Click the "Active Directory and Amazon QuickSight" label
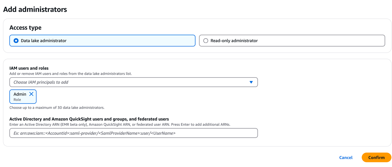 coord(89,119)
